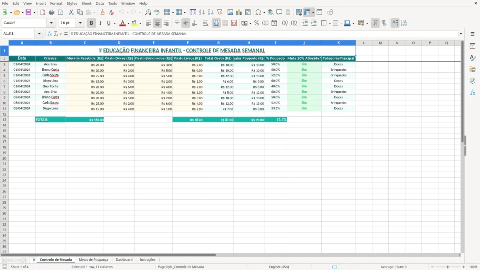
Task: Expand the Name Box dropdown
Action: (39, 34)
